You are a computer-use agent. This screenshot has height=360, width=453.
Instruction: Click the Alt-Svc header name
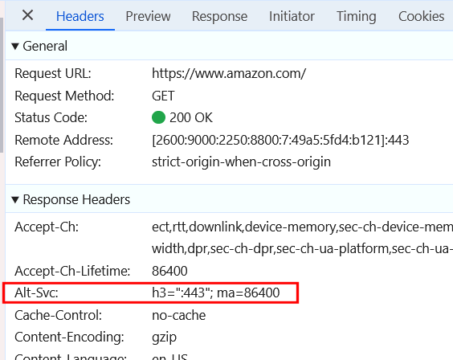(x=36, y=292)
